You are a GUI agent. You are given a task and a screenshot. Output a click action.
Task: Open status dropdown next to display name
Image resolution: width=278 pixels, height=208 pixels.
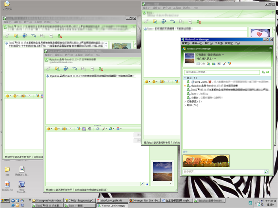(x=223, y=55)
